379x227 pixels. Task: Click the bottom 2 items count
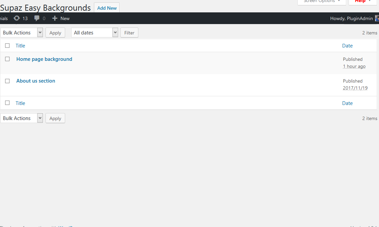click(370, 118)
